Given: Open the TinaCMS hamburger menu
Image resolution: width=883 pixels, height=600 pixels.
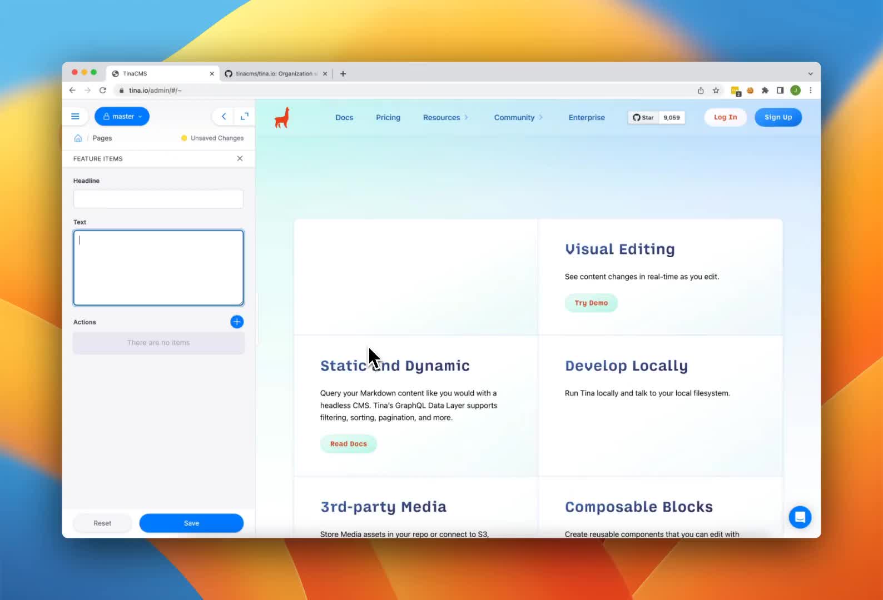Looking at the screenshot, I should point(75,116).
